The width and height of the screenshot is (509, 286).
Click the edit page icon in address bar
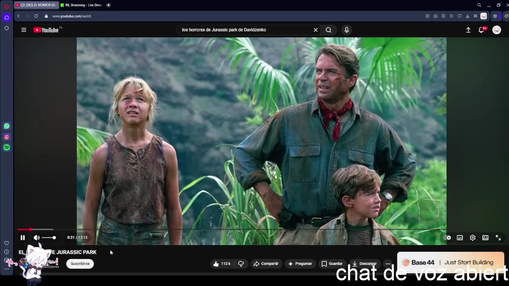click(x=427, y=16)
